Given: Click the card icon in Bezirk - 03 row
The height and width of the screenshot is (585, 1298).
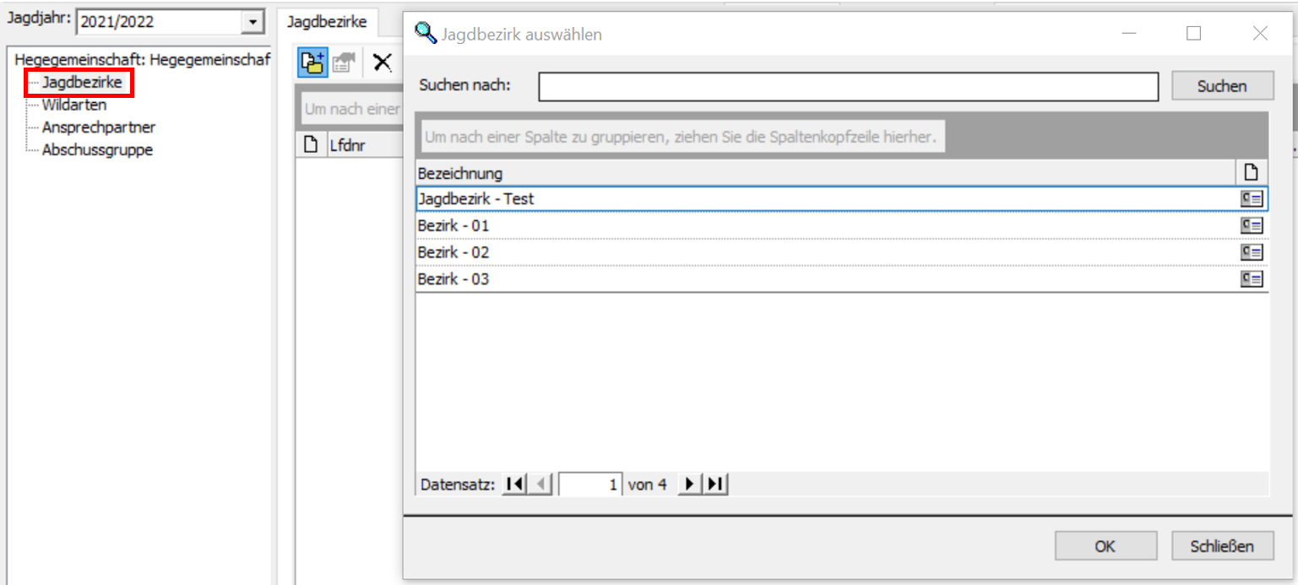Looking at the screenshot, I should point(1251,279).
